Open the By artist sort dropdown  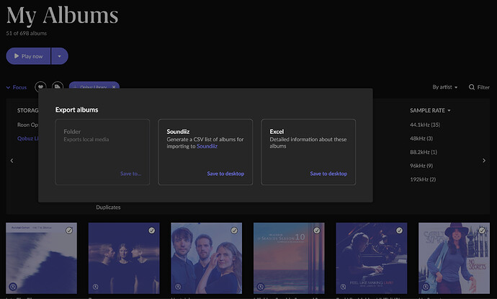coord(445,87)
